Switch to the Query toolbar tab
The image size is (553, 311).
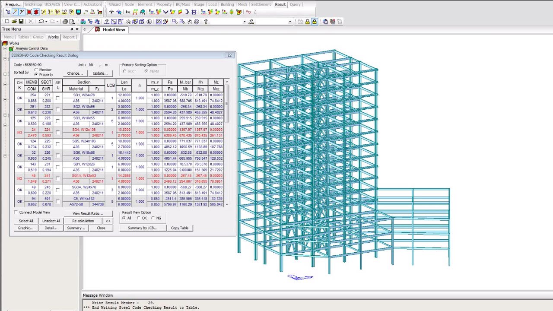[295, 4]
